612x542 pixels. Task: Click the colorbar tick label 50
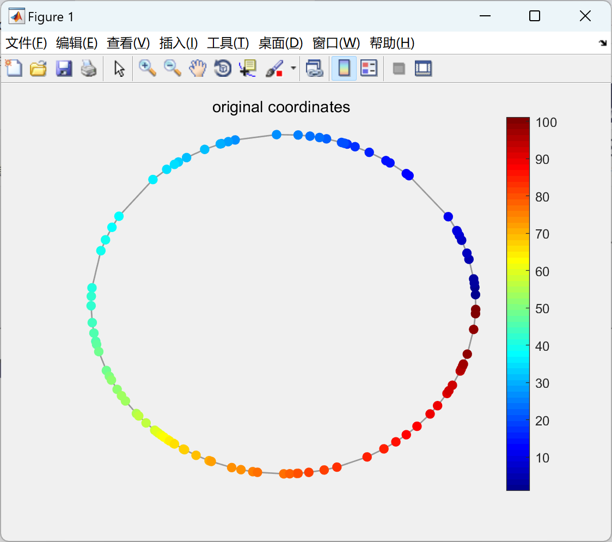[x=542, y=309]
